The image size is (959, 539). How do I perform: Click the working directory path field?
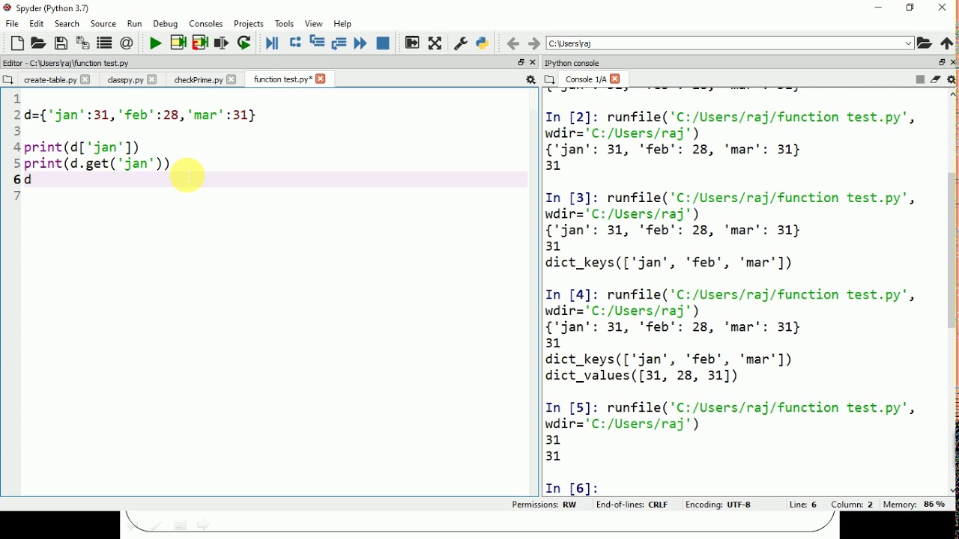coord(730,43)
